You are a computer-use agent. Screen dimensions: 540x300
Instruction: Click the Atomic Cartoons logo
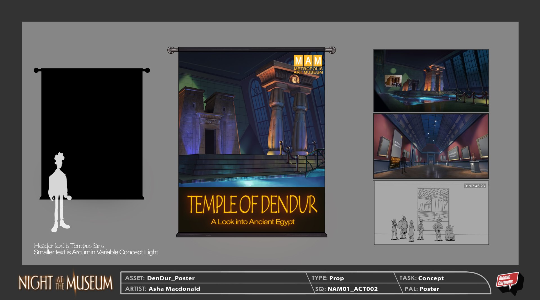coord(508,282)
